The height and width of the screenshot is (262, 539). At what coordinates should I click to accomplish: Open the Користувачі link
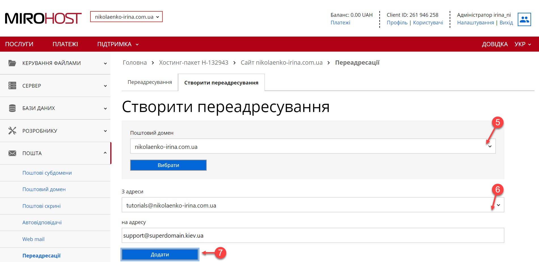(428, 23)
